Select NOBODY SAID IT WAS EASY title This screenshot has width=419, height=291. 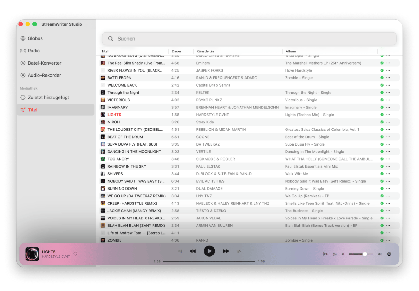pyautogui.click(x=136, y=181)
